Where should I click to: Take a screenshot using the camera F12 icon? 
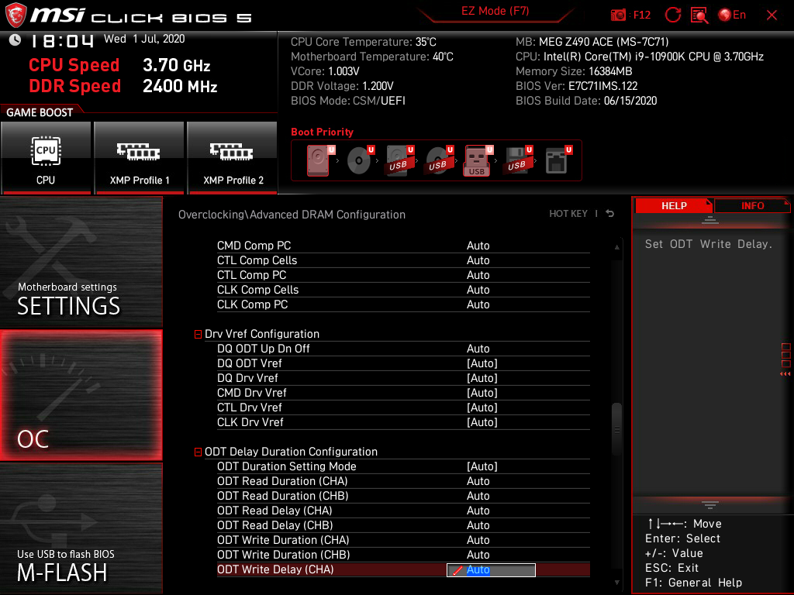(x=620, y=15)
